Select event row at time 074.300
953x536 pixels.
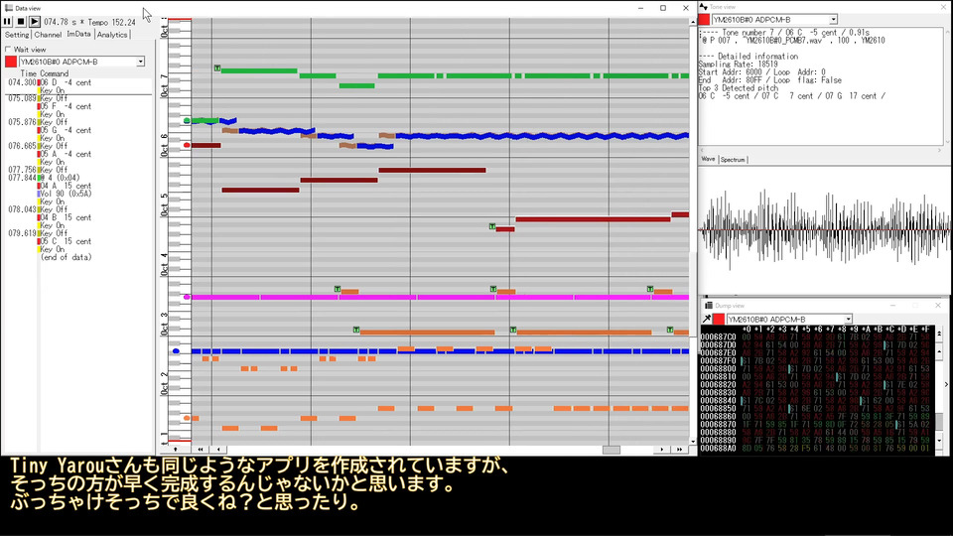point(77,82)
